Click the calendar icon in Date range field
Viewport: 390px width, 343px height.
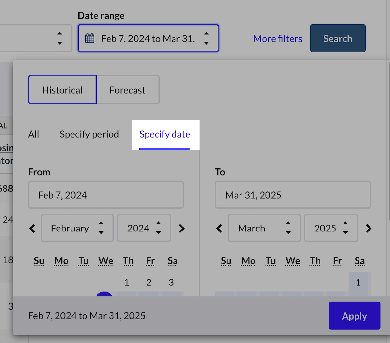coord(90,38)
